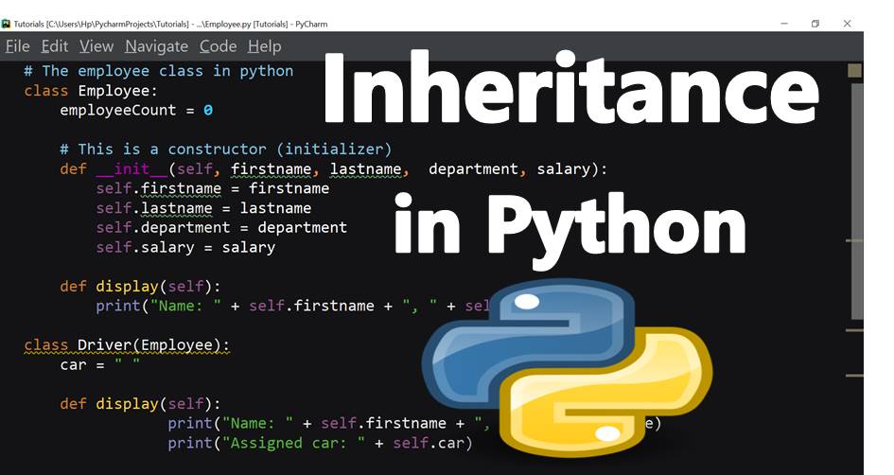
Task: Click the 'self.salary = salary' line
Action: point(185,248)
